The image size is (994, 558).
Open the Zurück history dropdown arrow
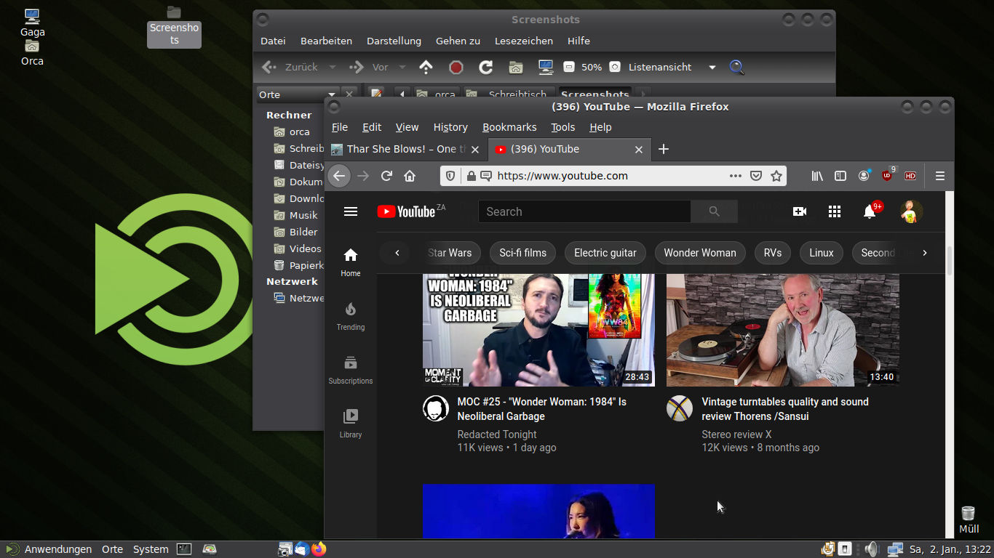333,67
